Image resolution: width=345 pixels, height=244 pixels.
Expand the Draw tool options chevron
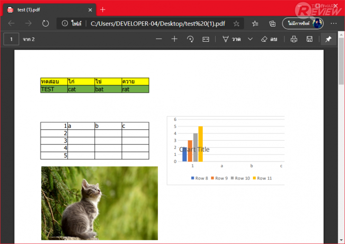coord(250,39)
